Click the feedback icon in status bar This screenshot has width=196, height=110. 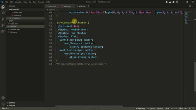coord(190,108)
